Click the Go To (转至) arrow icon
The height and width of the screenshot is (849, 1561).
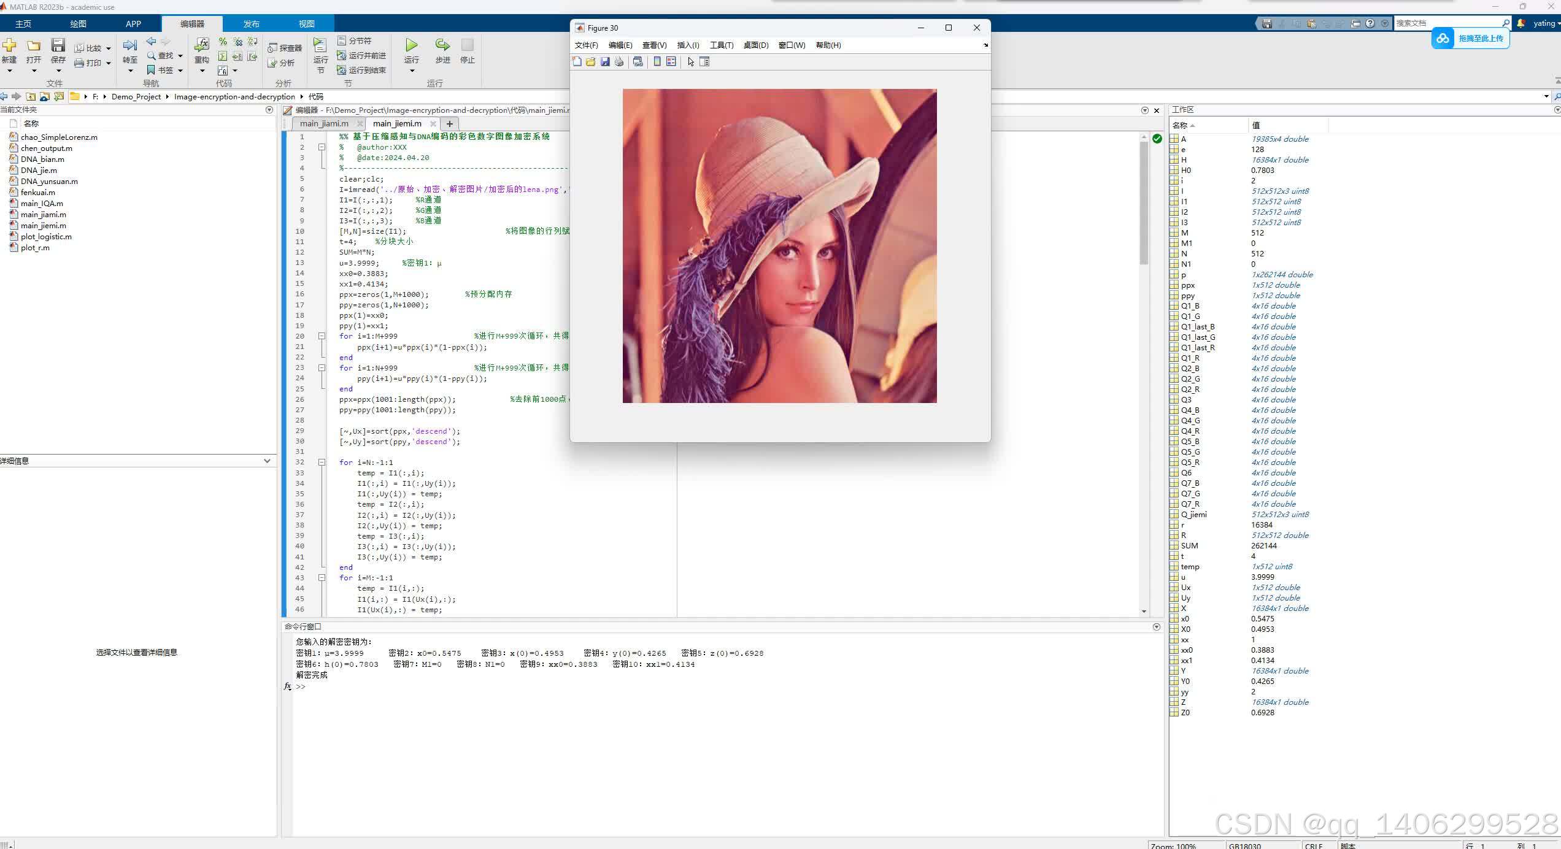129,45
